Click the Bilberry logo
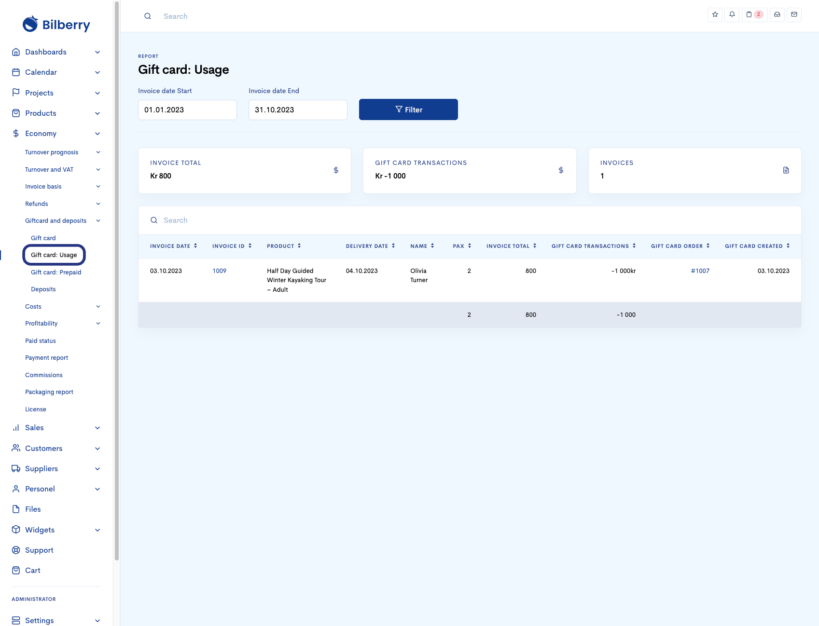819x626 pixels. click(56, 24)
